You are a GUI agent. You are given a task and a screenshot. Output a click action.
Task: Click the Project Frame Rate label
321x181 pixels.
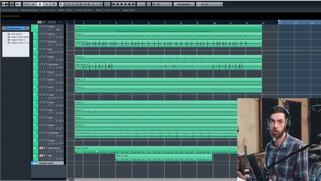tap(83, 10)
